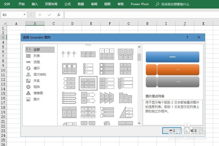219x146 pixels.
Task: Choose the three tall columns with stacked boxes layout
Action: click(x=107, y=54)
